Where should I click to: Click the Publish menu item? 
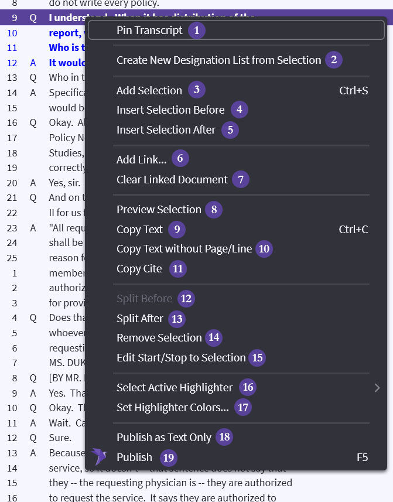coord(134,457)
